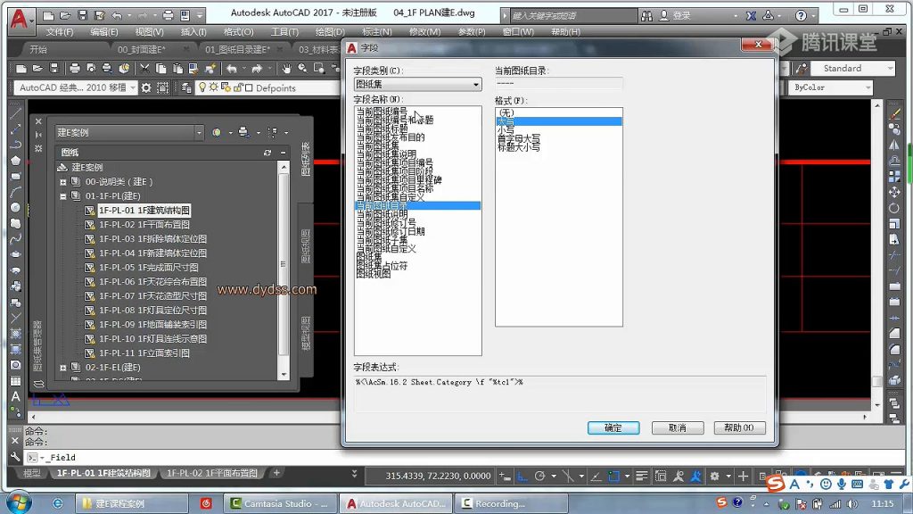913x514 pixels.
Task: Toggle layer on/off light bulb for Defpoints
Action: (x=202, y=87)
